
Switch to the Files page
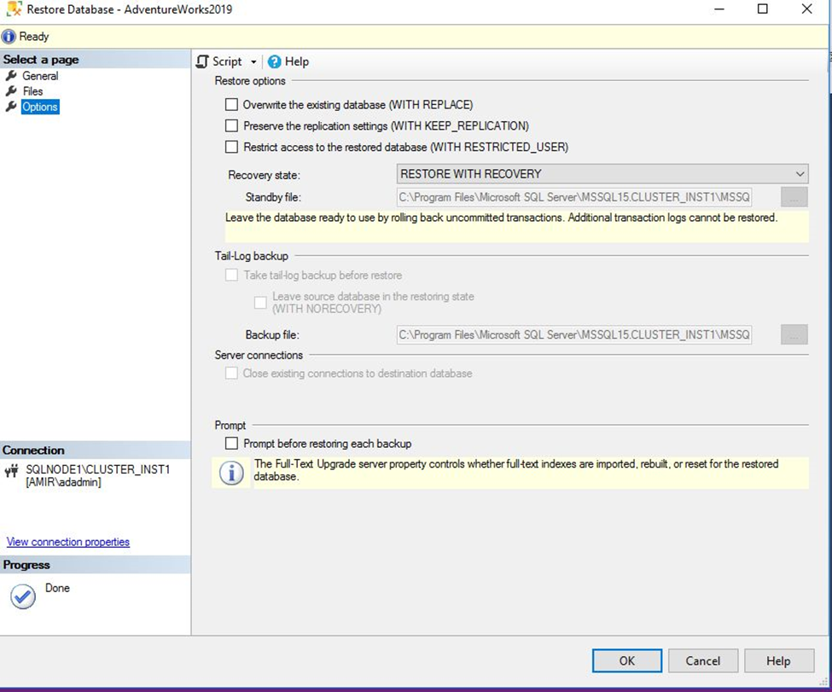click(35, 91)
